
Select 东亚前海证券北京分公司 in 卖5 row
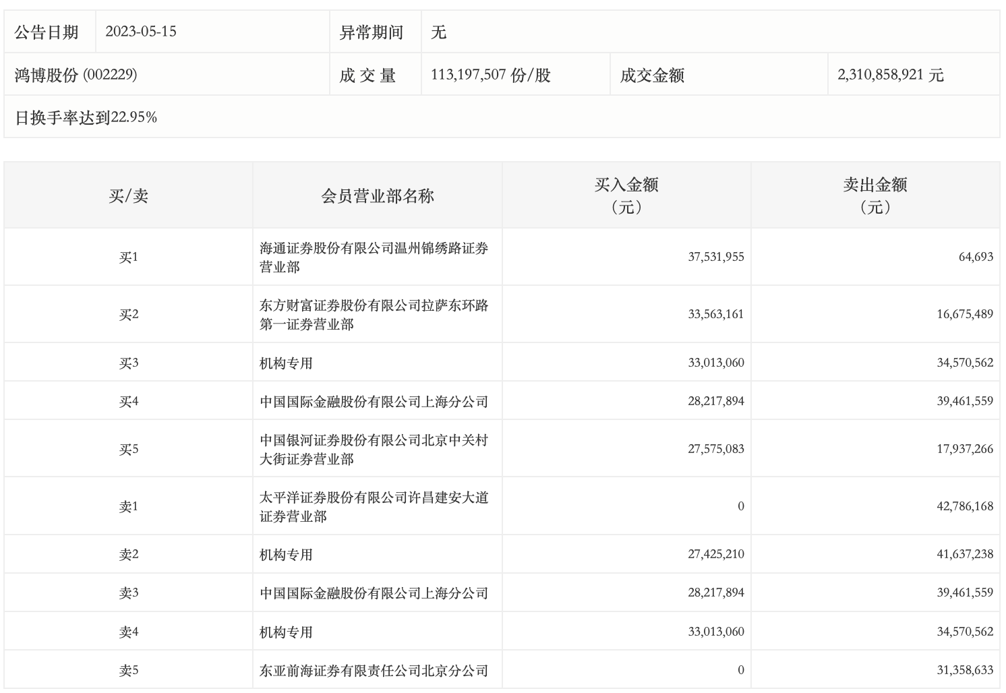click(374, 670)
